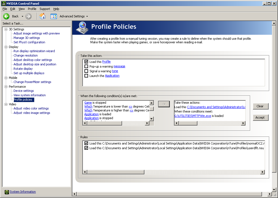Go to Home via house icon

coord(43,16)
